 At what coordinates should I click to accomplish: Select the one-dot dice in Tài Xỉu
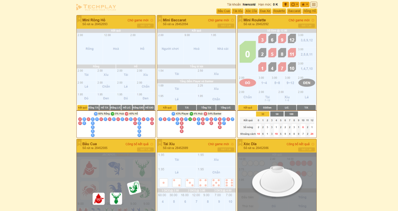pyautogui.click(x=163, y=183)
